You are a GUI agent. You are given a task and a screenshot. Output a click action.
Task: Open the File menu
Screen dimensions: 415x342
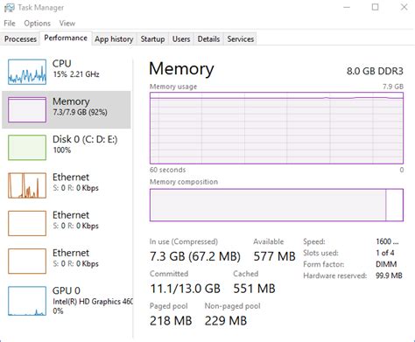(10, 24)
